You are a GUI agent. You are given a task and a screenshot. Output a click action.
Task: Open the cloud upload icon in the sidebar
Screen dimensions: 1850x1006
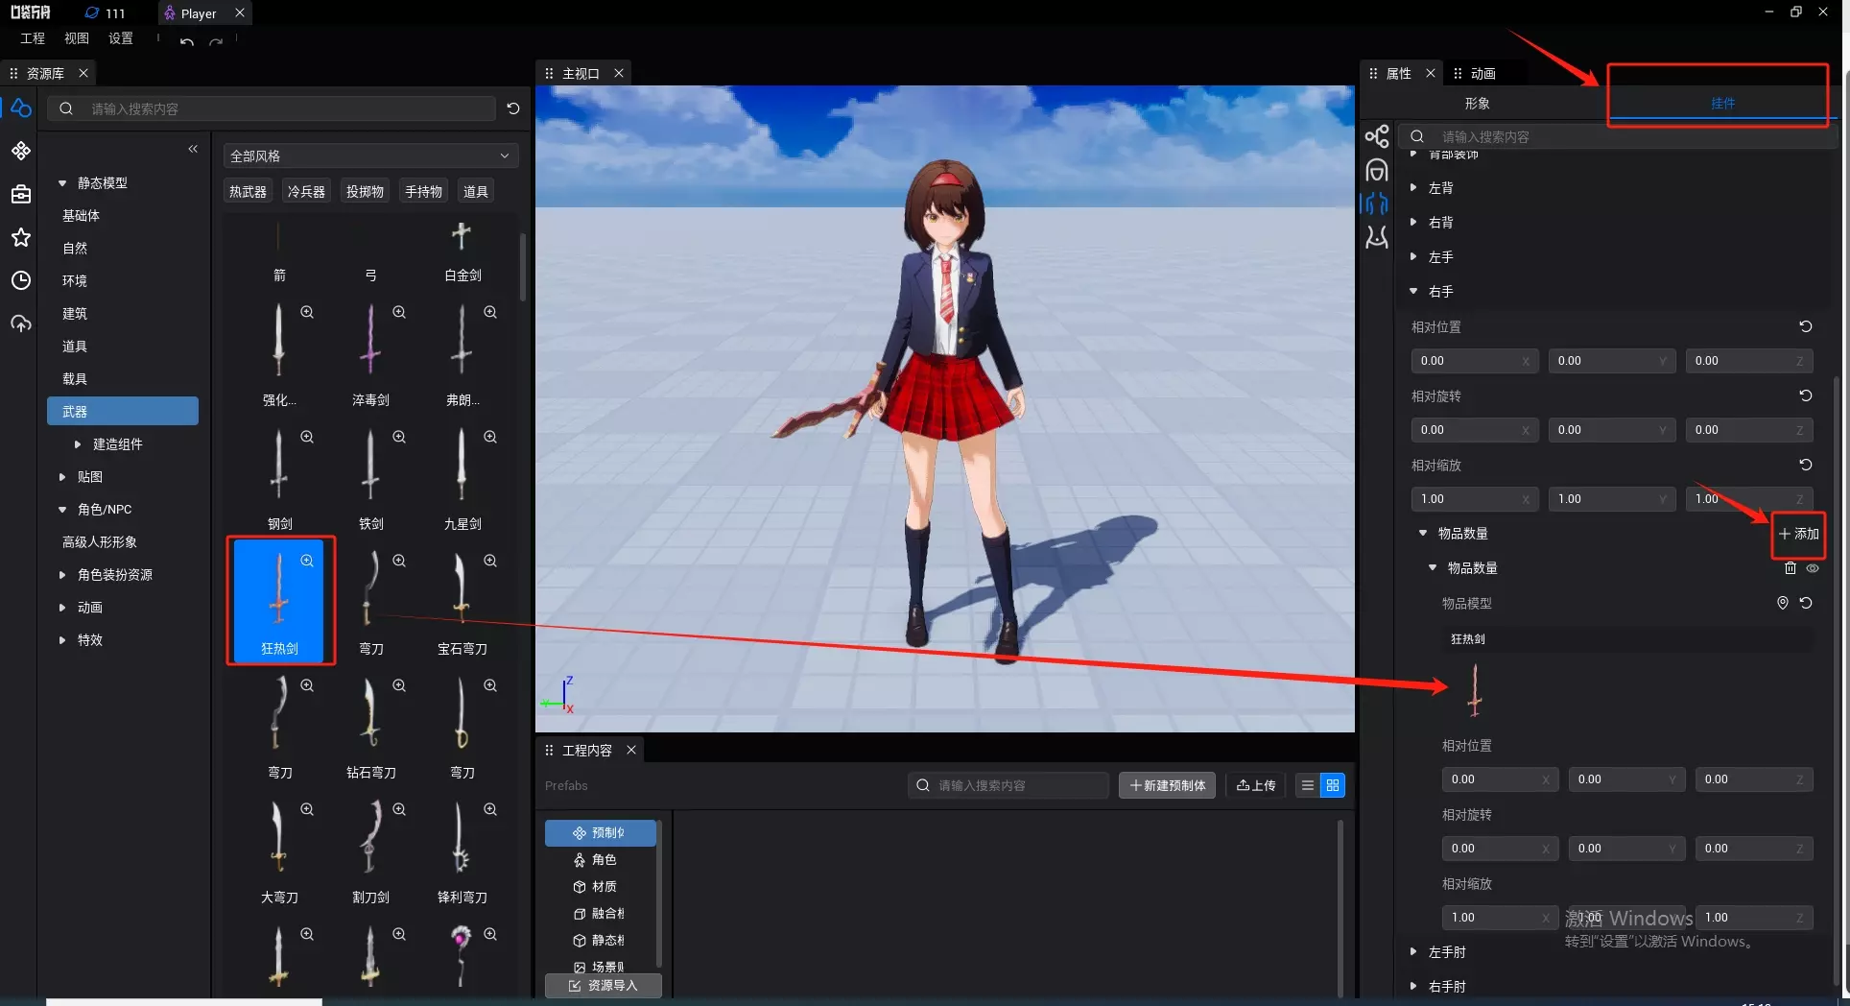[21, 323]
